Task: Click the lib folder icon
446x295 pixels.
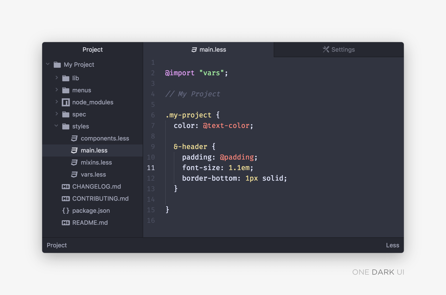Action: coord(66,78)
